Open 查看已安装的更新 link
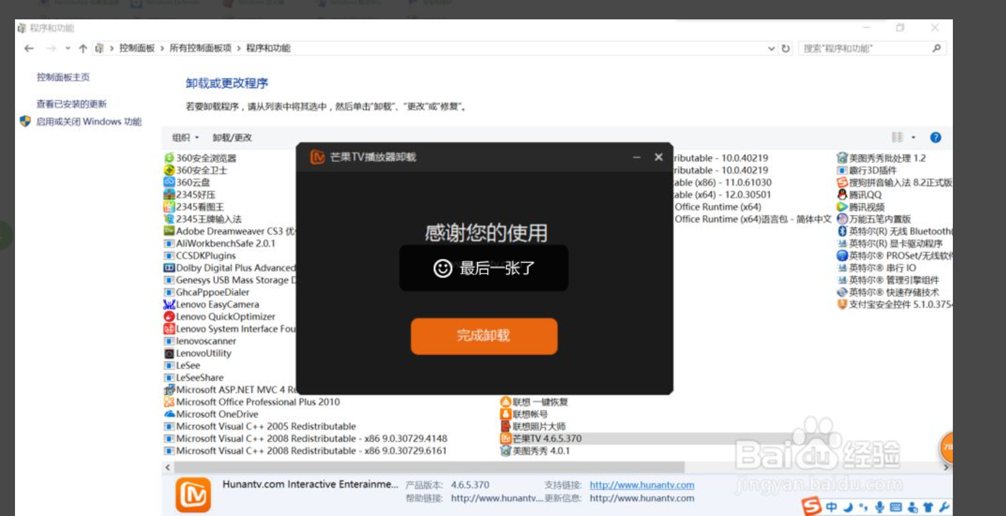Viewport: 1006px width, 516px height. click(71, 104)
